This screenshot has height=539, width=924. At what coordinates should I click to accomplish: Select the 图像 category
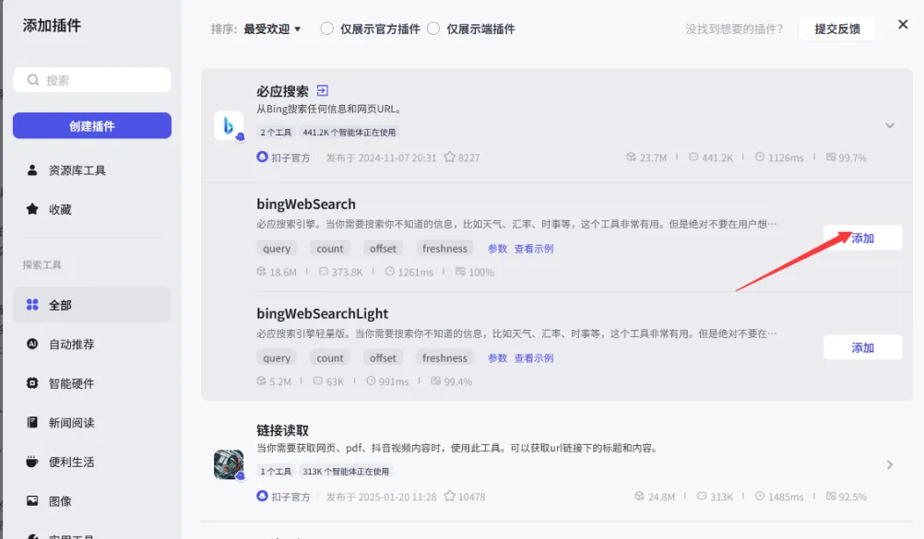[x=92, y=500]
